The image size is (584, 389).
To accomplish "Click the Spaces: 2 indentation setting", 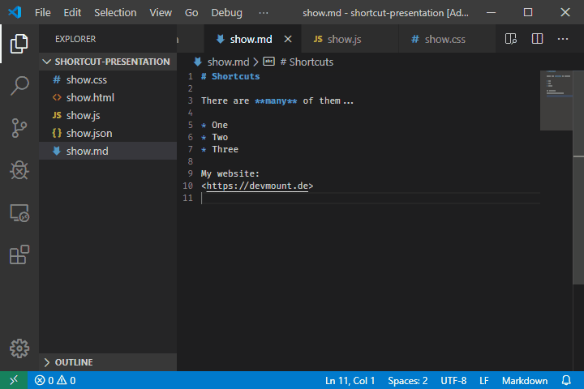I will pos(407,380).
